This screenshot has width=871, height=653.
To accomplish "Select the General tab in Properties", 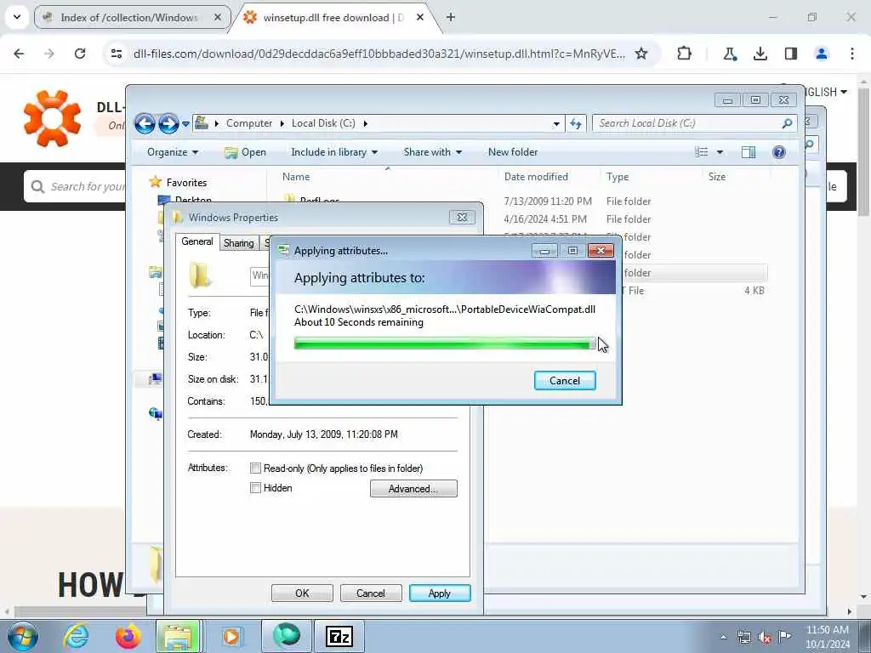I will pos(197,241).
